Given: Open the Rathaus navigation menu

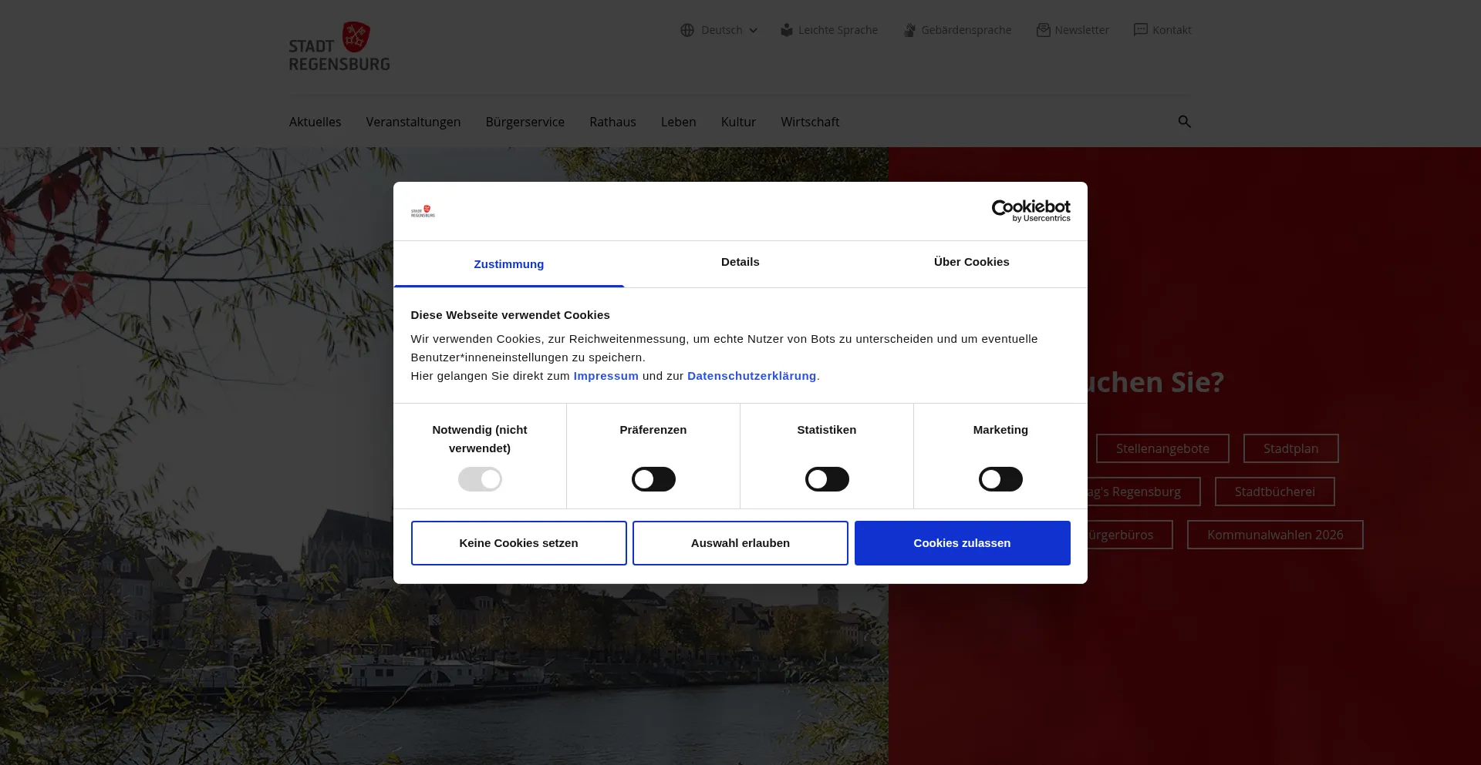Looking at the screenshot, I should (x=612, y=122).
